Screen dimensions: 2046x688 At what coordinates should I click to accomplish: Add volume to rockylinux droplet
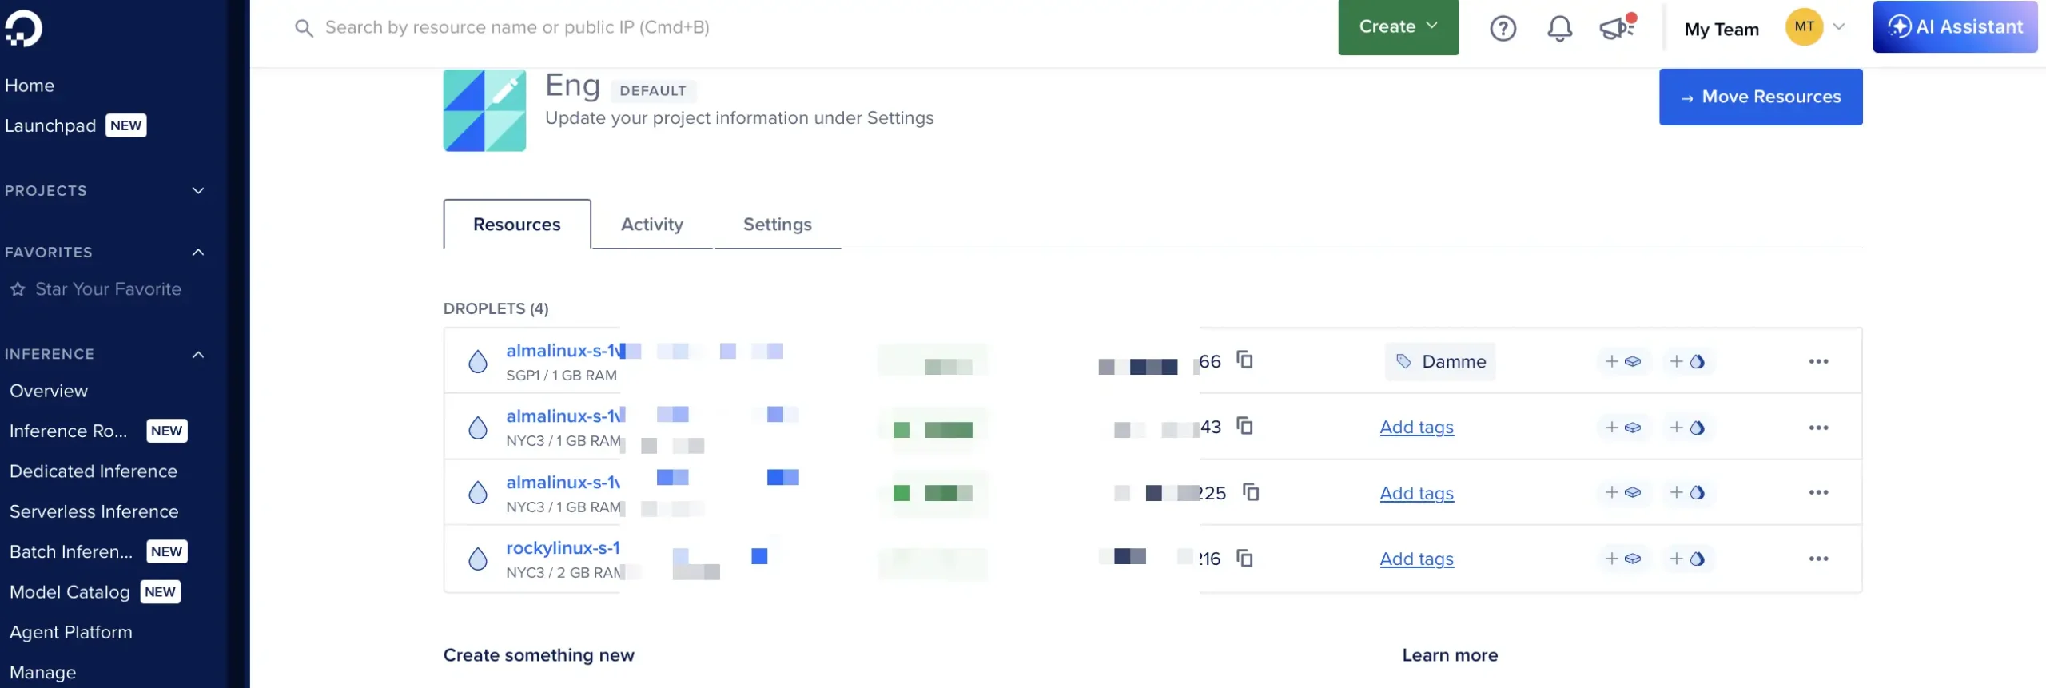tap(1623, 559)
